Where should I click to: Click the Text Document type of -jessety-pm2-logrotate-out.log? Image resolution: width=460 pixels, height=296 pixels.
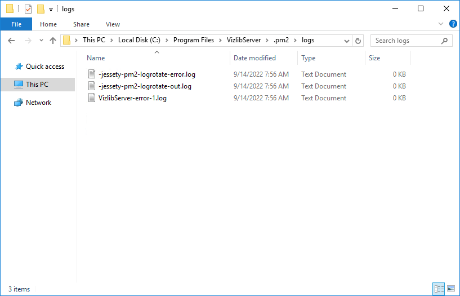click(324, 86)
